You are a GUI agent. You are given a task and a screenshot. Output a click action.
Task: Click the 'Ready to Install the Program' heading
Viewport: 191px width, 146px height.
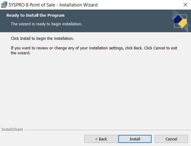click(35, 15)
